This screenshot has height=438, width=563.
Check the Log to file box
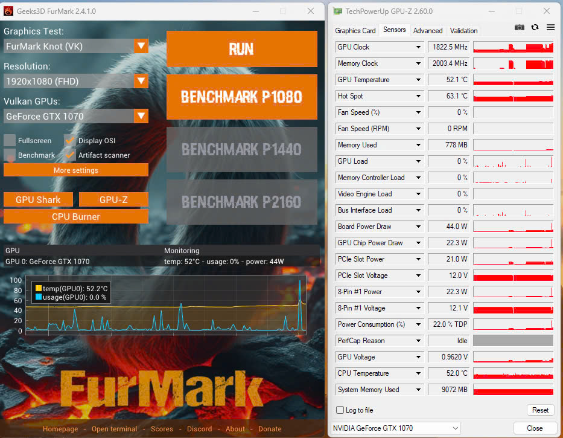pos(340,410)
